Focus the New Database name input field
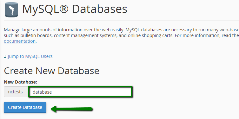This screenshot has width=239, height=119. 80,92
